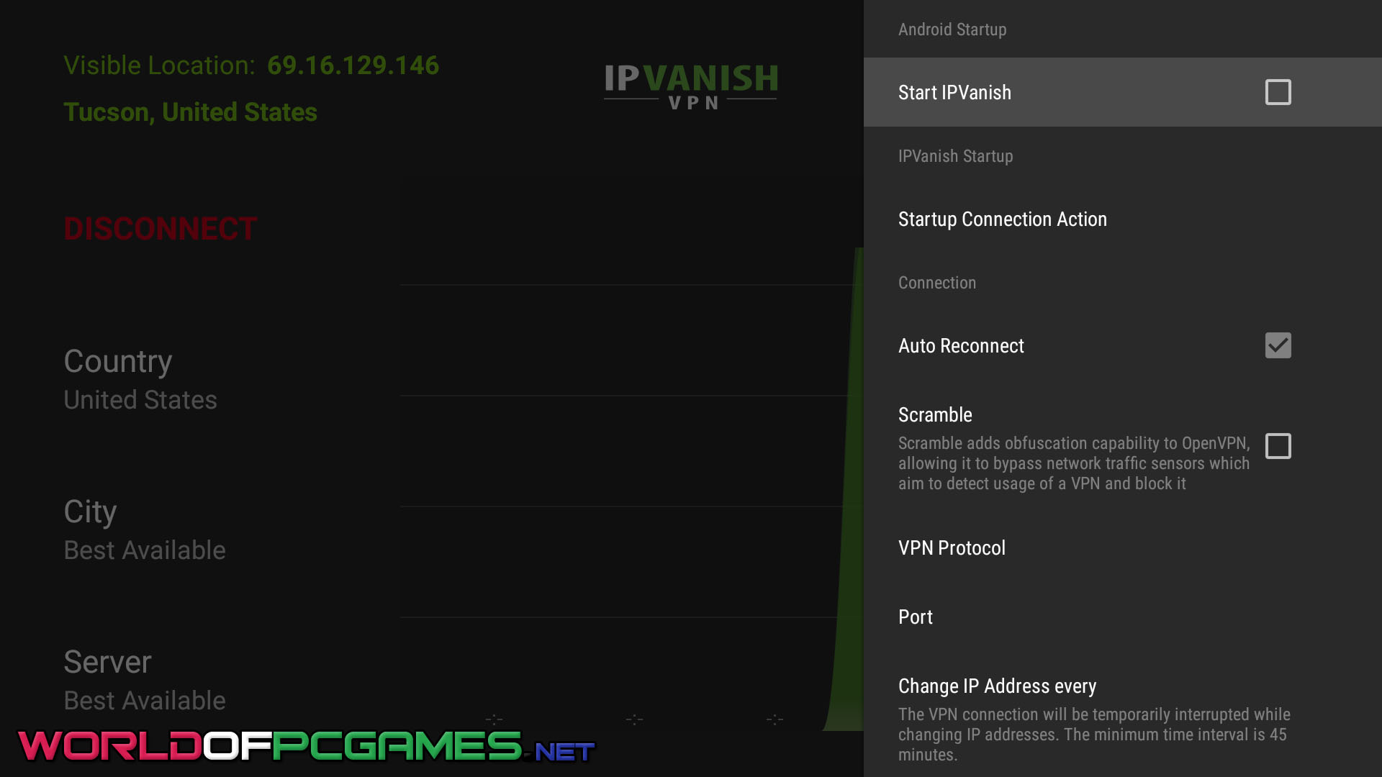Click the VPN Protocol option
Viewport: 1382px width, 777px height.
pos(952,547)
